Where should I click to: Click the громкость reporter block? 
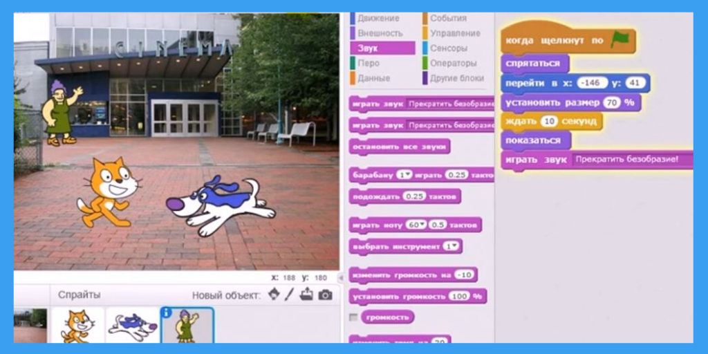point(387,317)
